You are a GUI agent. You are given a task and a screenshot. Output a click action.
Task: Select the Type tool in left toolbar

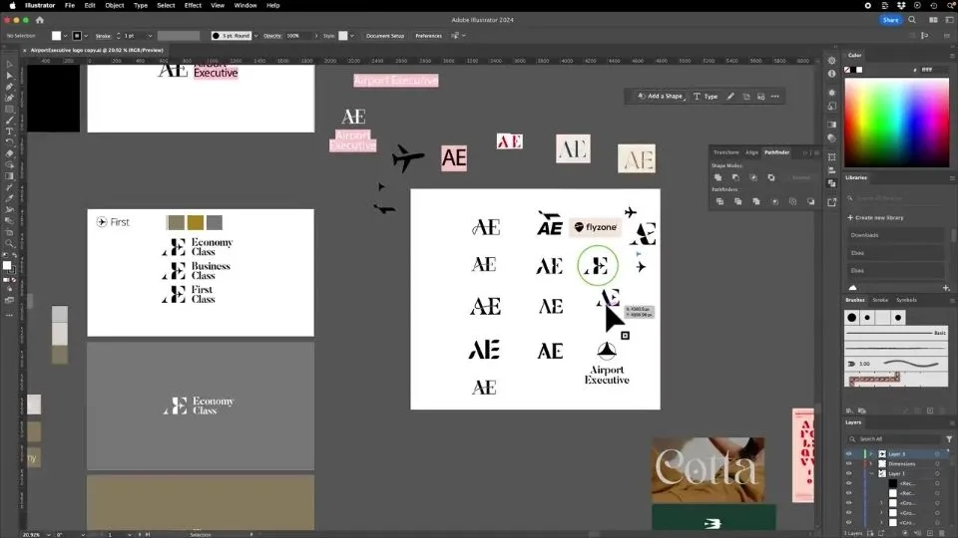(x=9, y=132)
